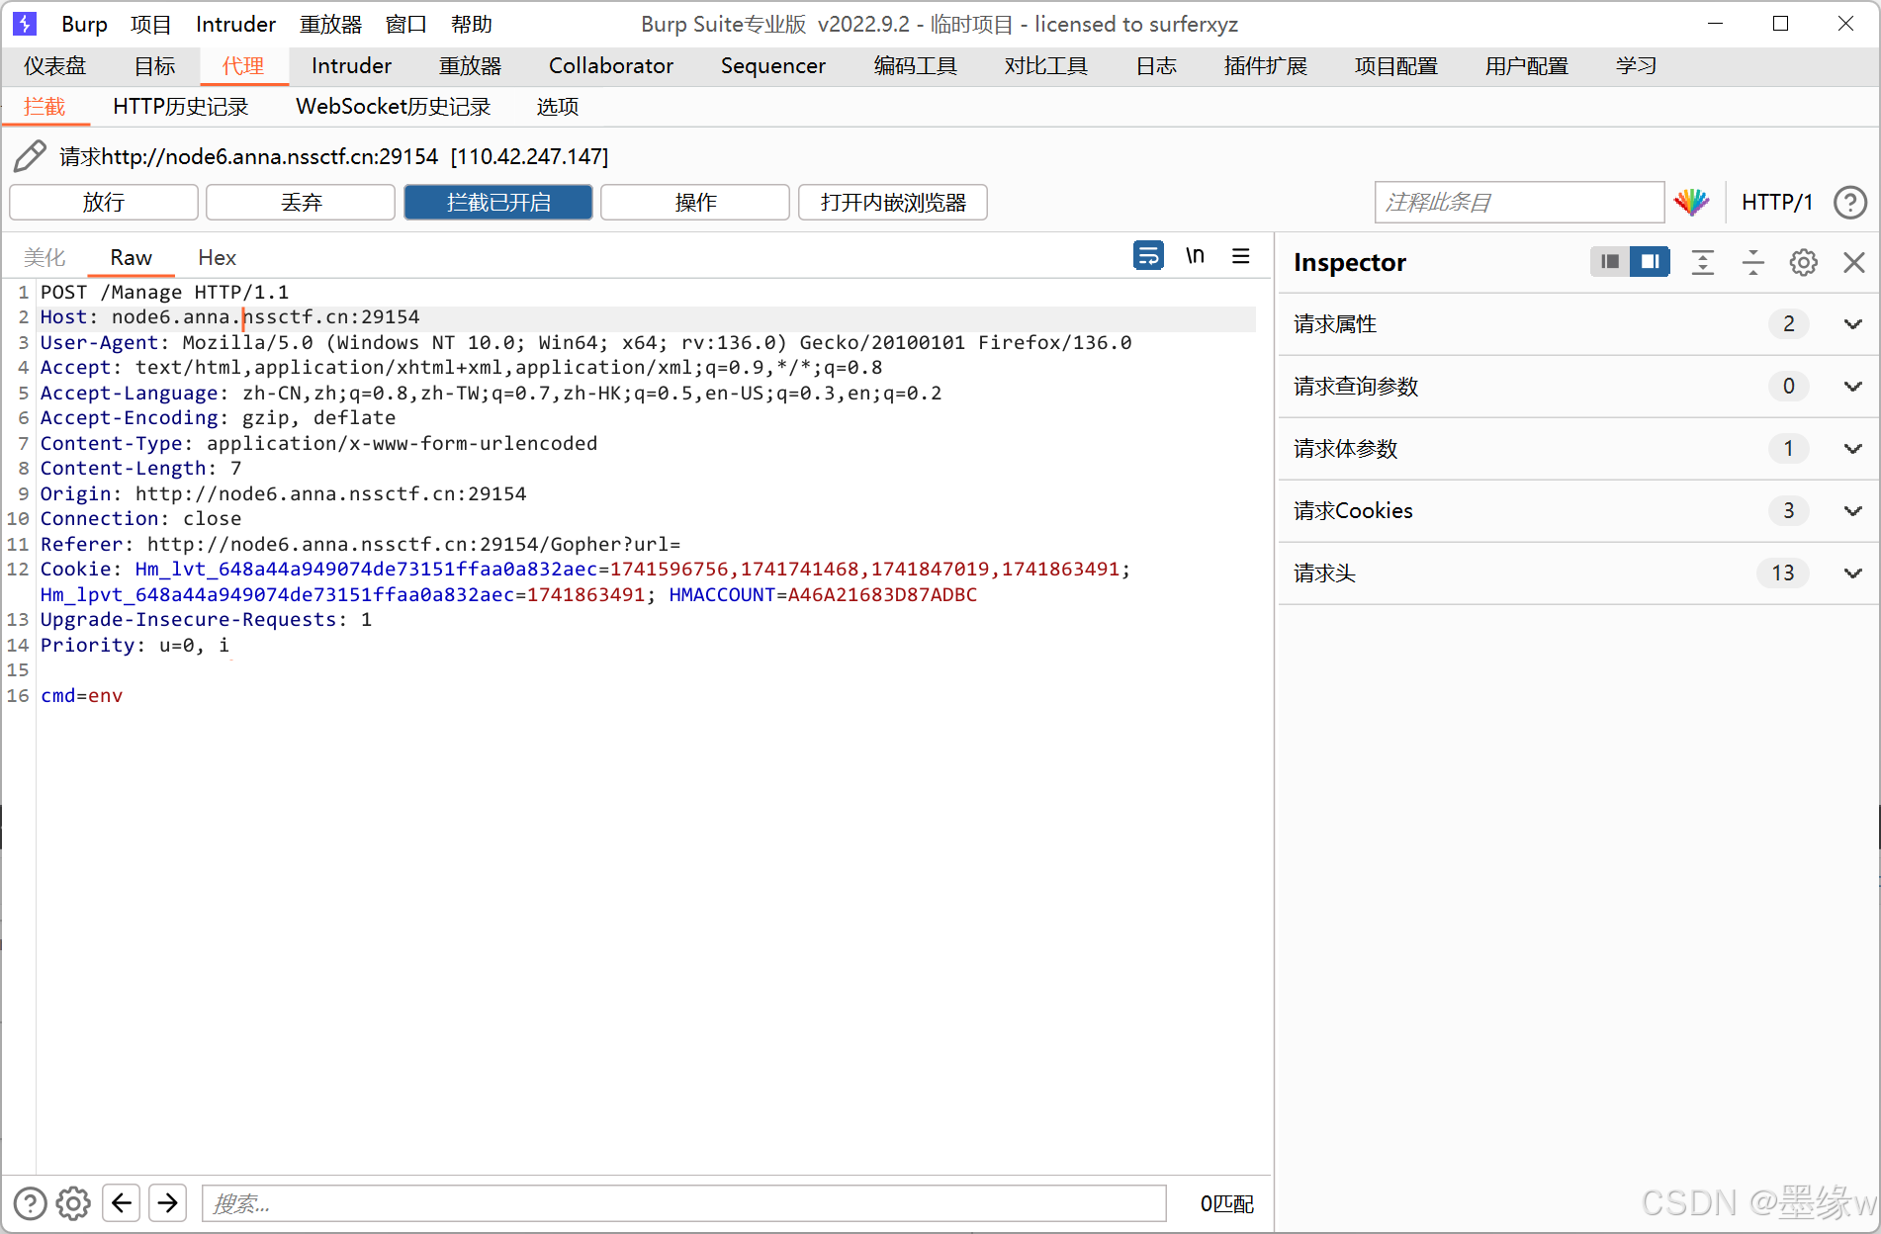Open the 项目 menu
The image size is (1881, 1234).
tap(150, 24)
